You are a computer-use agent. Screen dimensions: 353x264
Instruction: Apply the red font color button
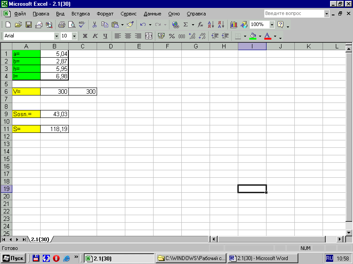(x=267, y=36)
